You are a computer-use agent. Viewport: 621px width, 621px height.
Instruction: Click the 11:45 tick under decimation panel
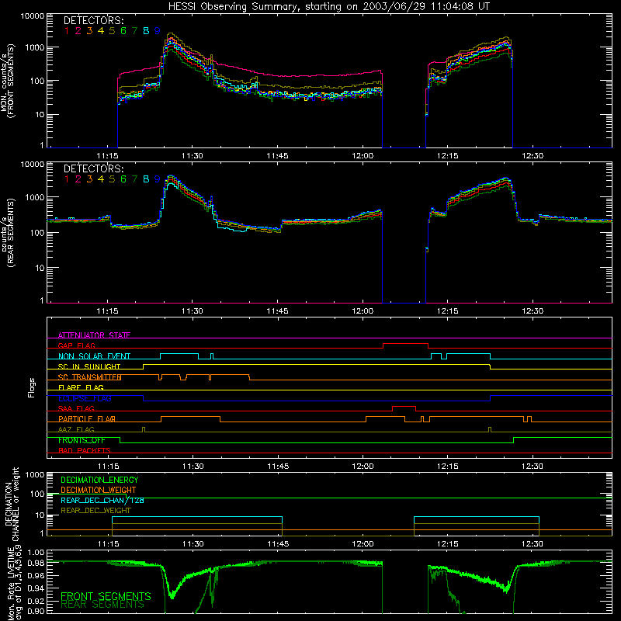[278, 544]
